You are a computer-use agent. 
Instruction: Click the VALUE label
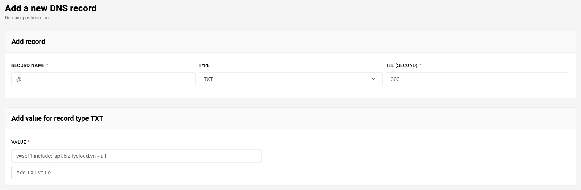click(19, 142)
